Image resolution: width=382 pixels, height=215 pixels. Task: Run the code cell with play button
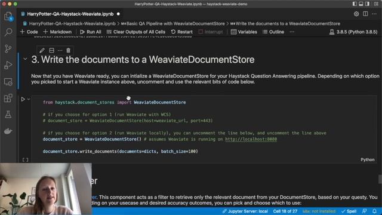(x=23, y=99)
